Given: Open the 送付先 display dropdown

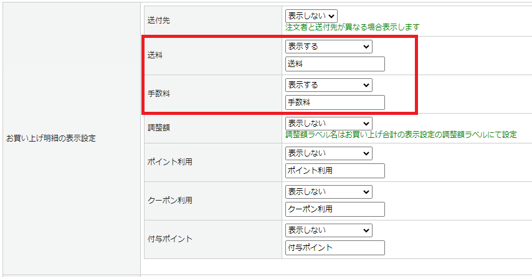Looking at the screenshot, I should tap(311, 16).
